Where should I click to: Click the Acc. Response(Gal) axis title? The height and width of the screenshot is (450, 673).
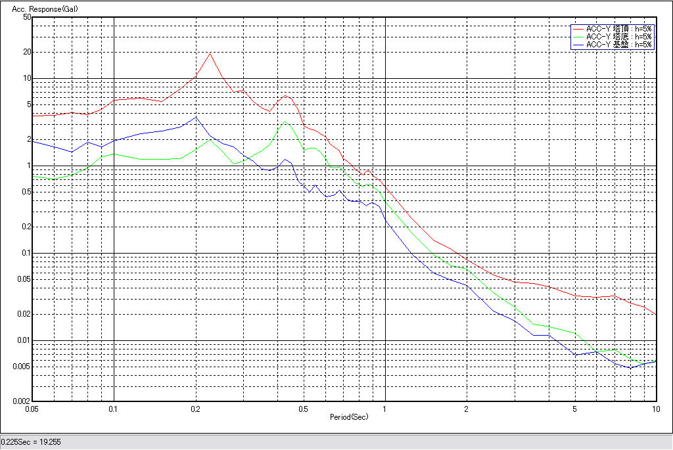pos(41,9)
